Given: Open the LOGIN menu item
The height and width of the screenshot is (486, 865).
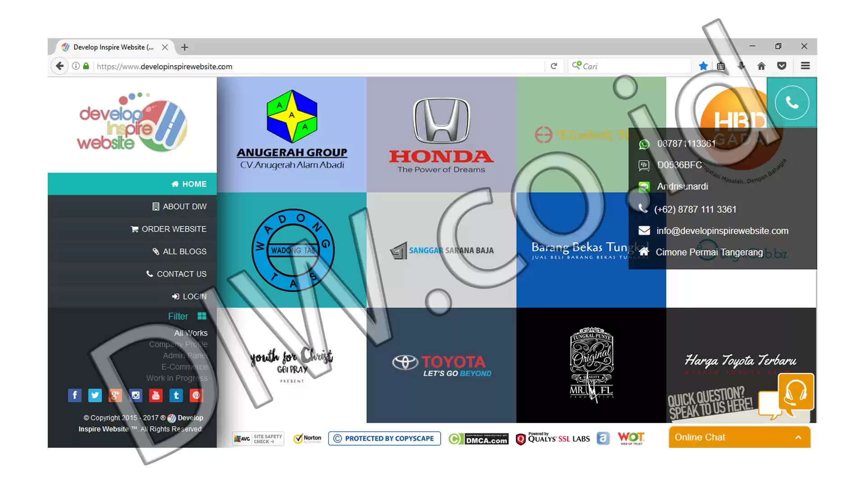Looking at the screenshot, I should tap(132, 297).
